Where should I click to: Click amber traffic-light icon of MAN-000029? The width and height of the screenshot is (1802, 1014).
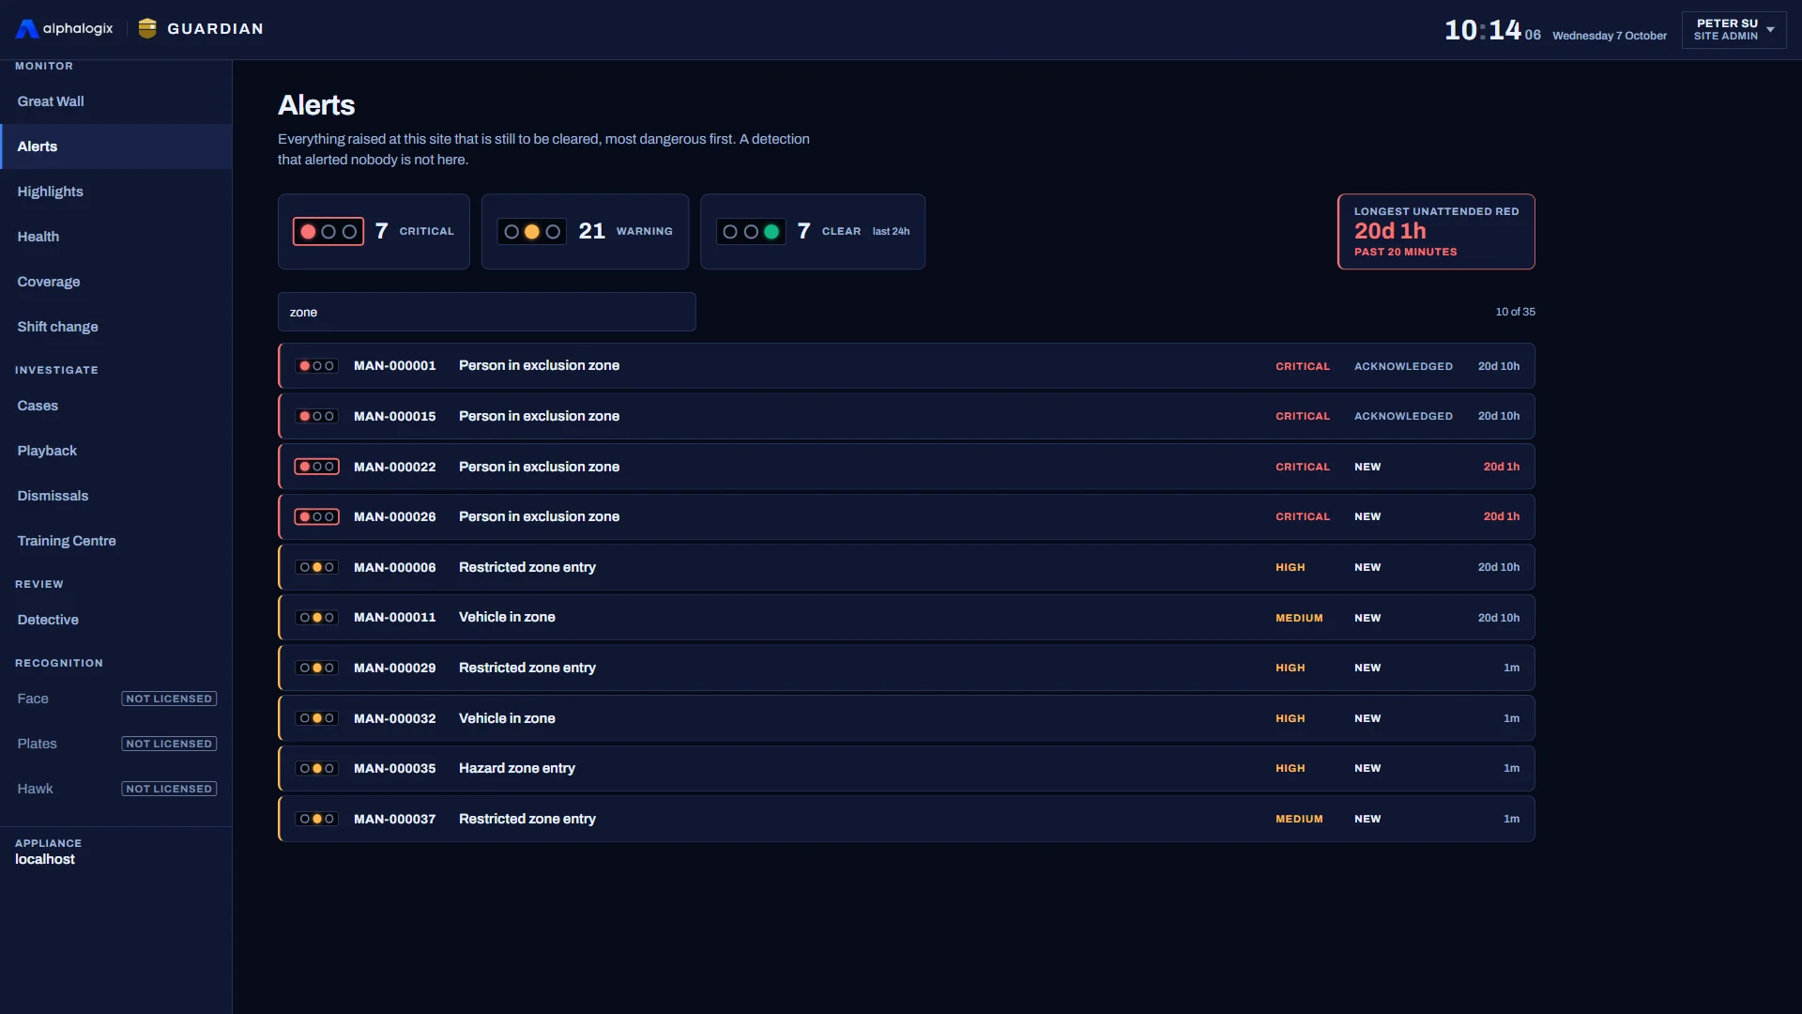coord(317,668)
